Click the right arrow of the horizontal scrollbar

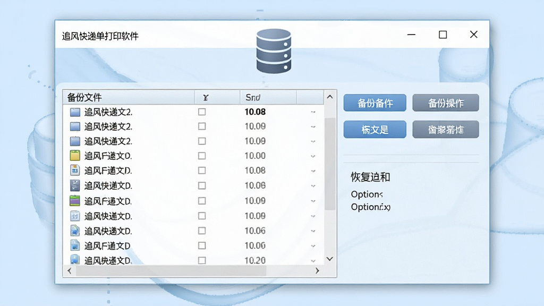click(317, 270)
